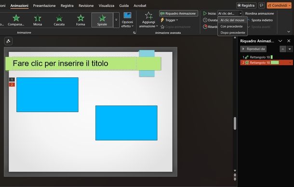Apply the Morsa animation effect
Image resolution: width=294 pixels, height=187 pixels.
coord(38,20)
